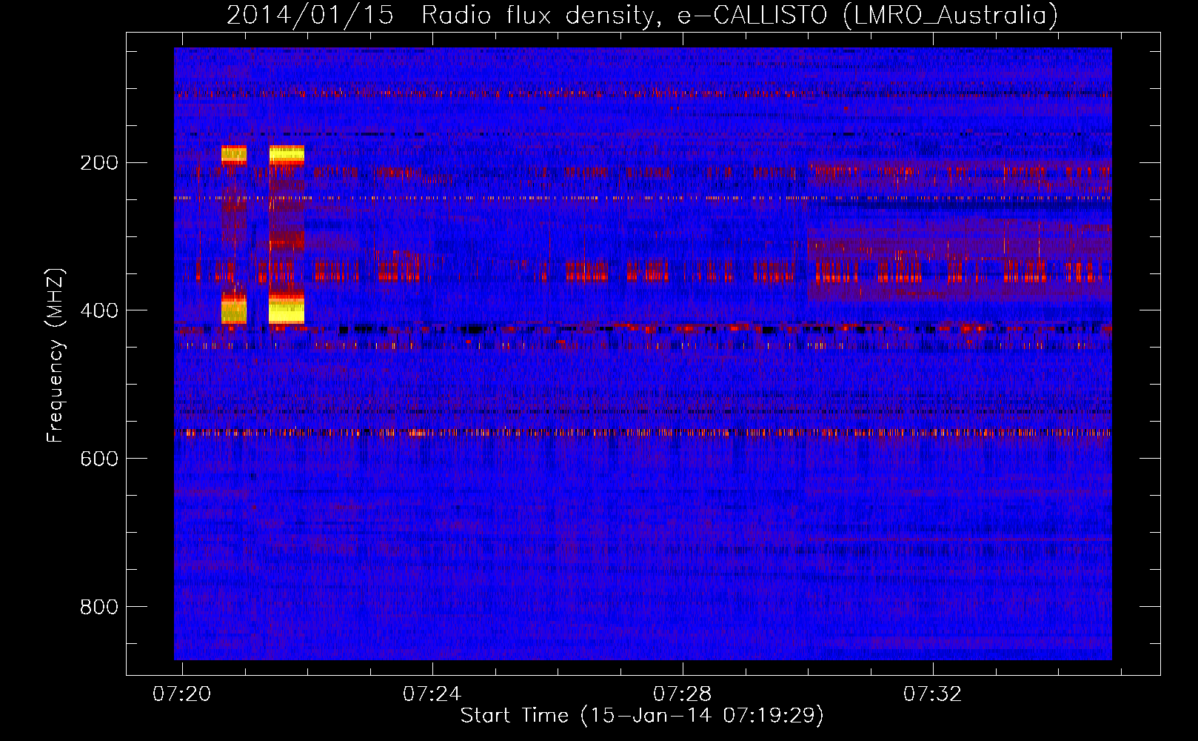Click the 07:28 time tick label
The height and width of the screenshot is (741, 1198).
(x=683, y=694)
